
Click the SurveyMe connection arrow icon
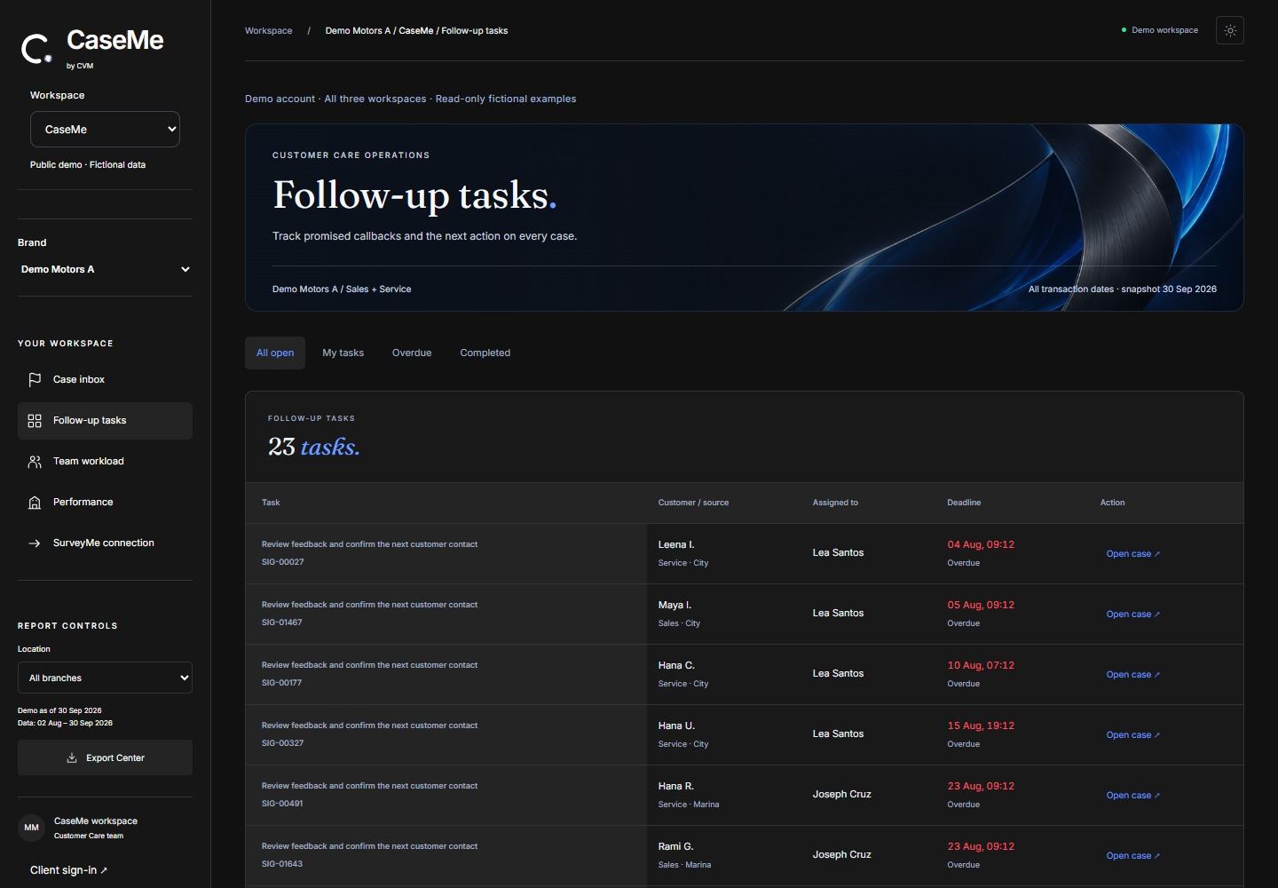point(35,543)
